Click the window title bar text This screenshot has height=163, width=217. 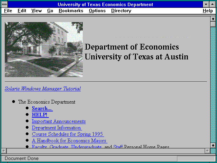coord(105,4)
